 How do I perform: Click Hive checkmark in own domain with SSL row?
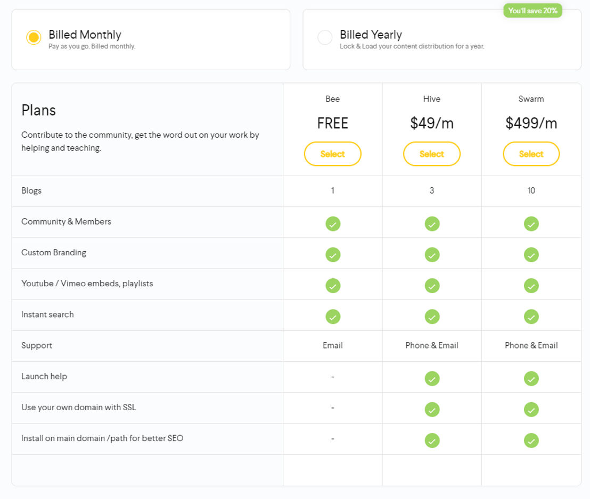[432, 410]
